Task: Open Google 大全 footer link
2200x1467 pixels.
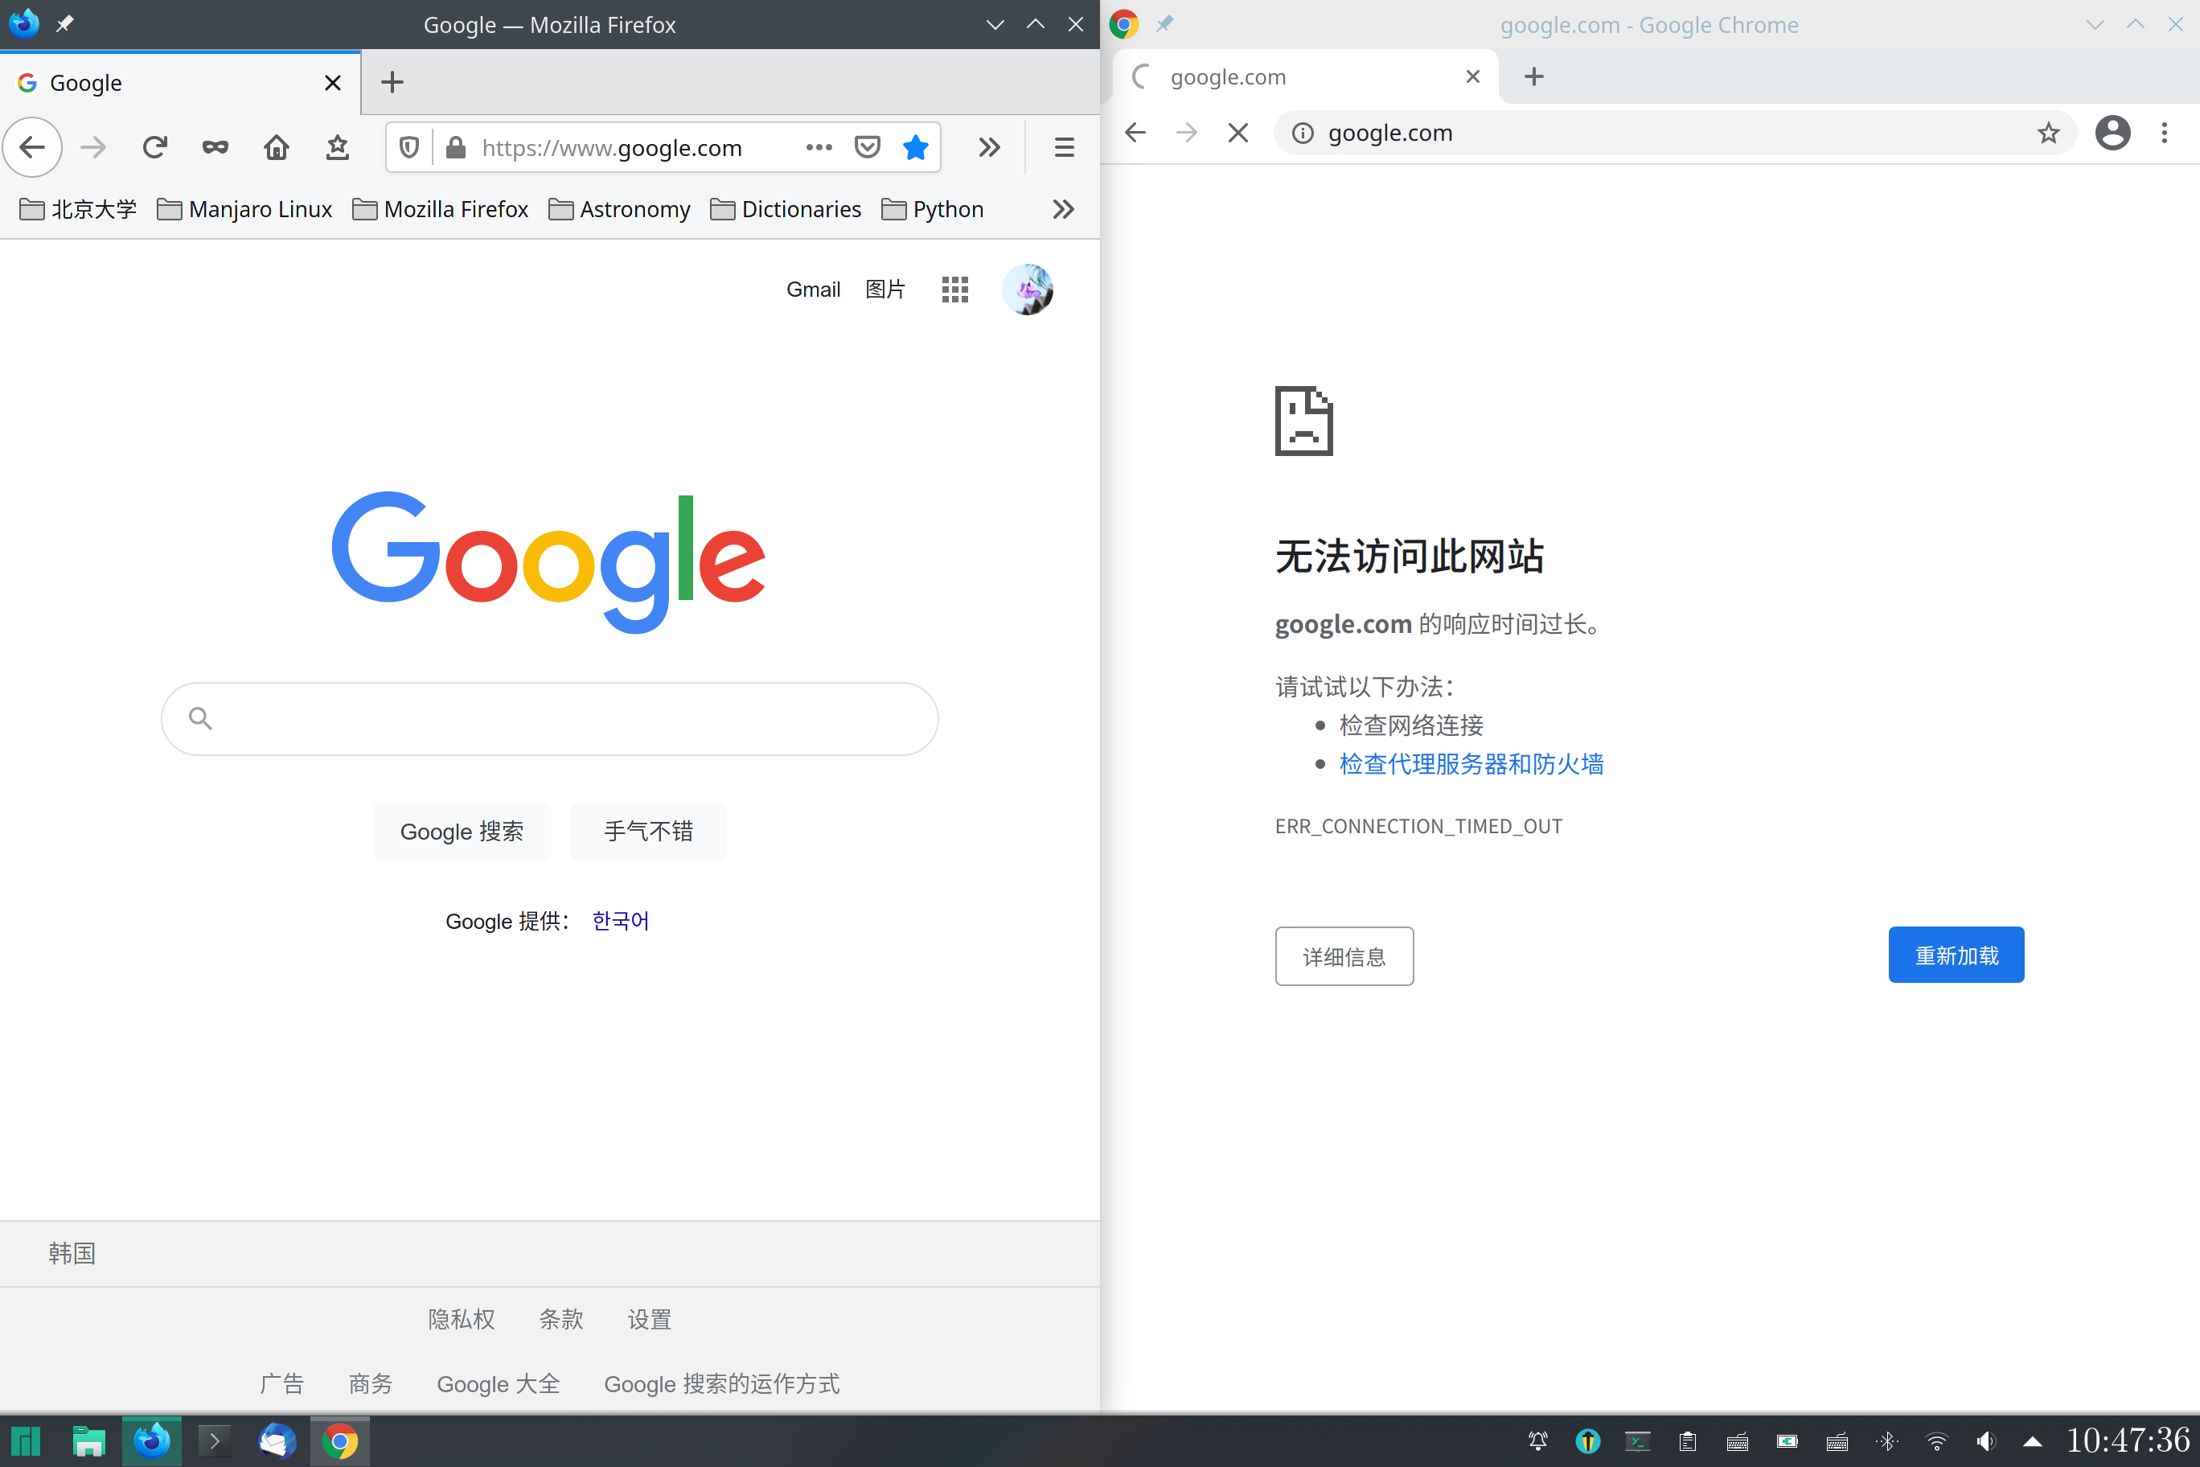Action: 498,1383
